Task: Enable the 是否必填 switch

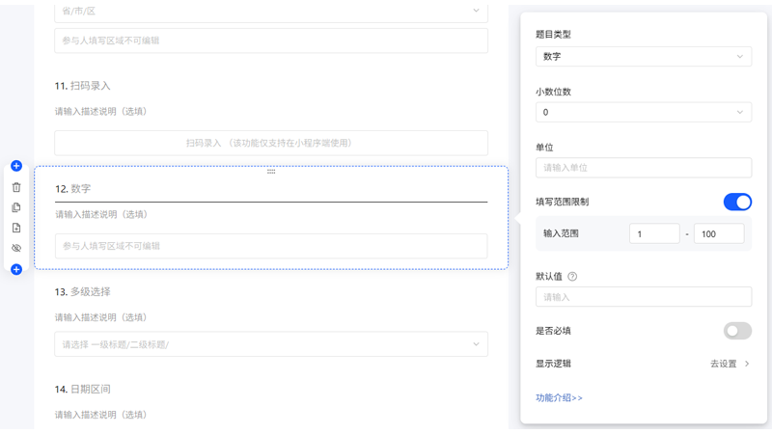Action: (x=737, y=331)
